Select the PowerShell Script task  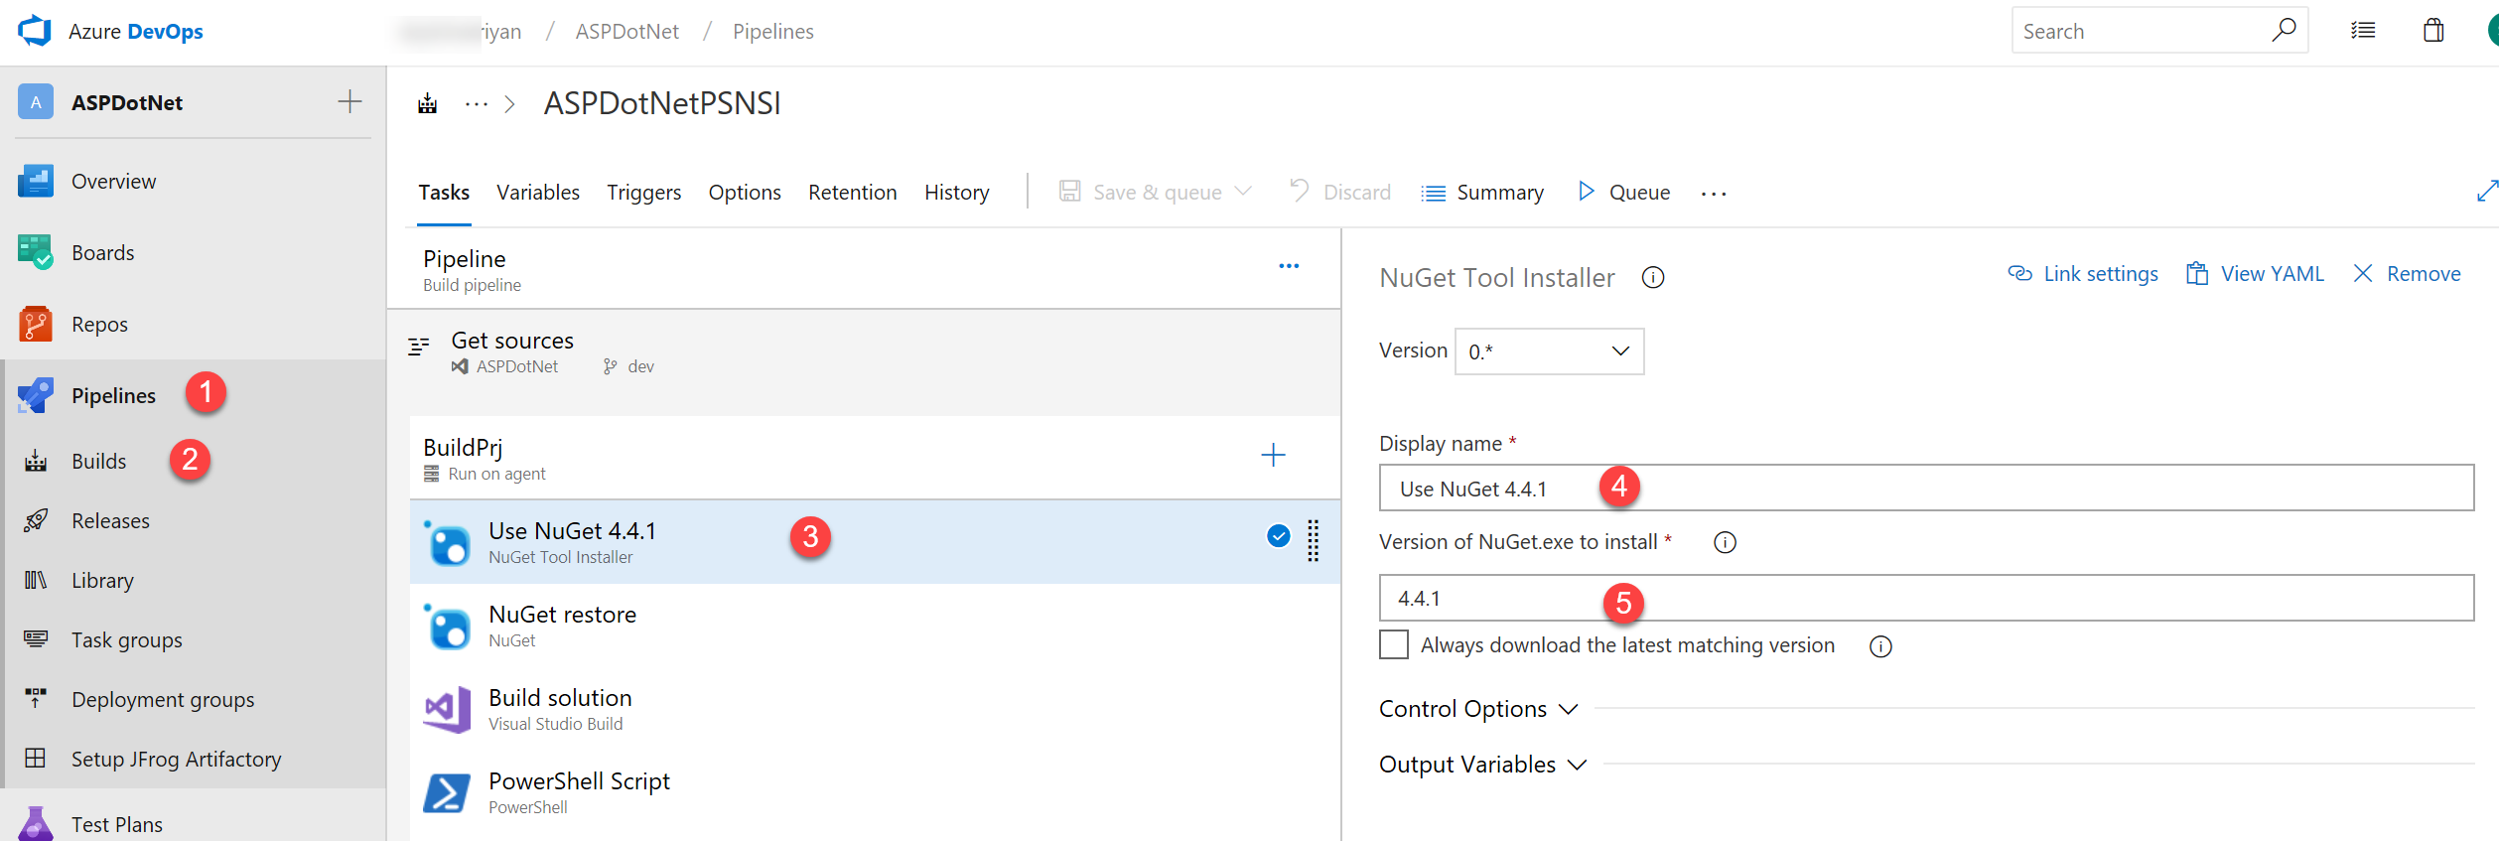pyautogui.click(x=875, y=792)
